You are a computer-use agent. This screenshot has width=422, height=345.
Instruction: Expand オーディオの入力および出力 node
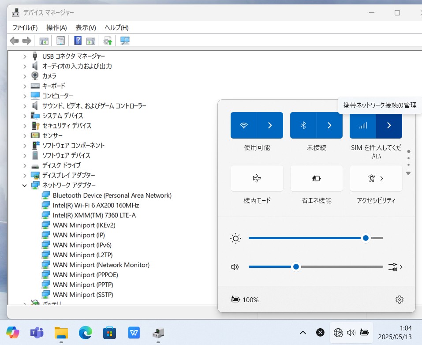[25, 66]
